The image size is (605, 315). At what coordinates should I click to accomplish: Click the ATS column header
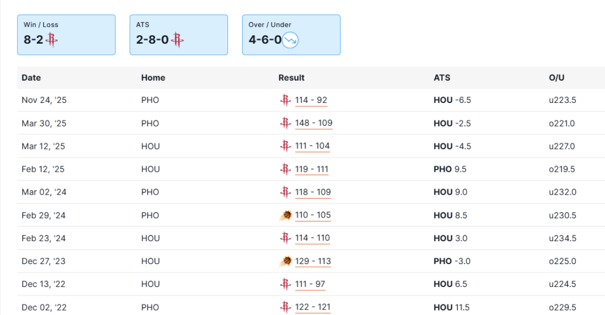pos(441,78)
